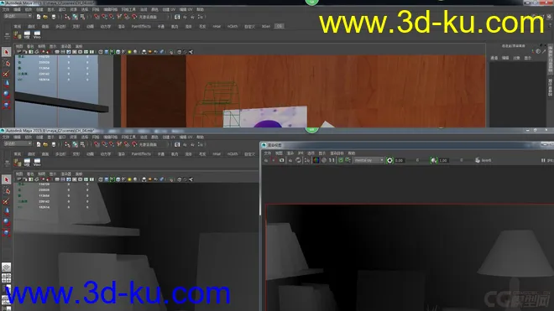This screenshot has height=311, width=554.
Task: Expand the menu set dropdown in the lower Maya window
Action: point(18,144)
